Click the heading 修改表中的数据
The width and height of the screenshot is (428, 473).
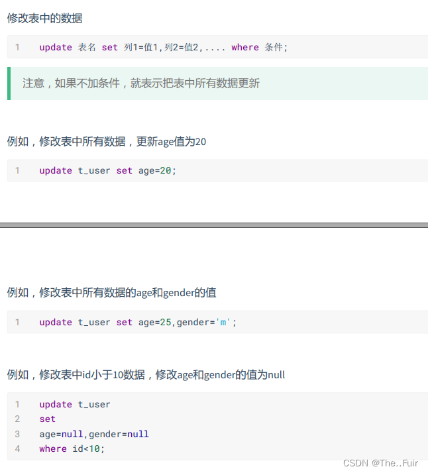tap(44, 18)
